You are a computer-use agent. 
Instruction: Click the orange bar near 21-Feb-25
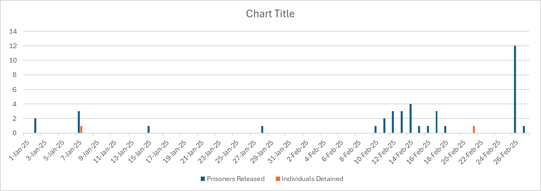pos(474,129)
